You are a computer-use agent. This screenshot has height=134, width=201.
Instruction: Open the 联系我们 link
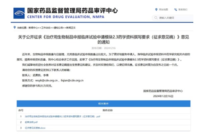tap(183, 9)
